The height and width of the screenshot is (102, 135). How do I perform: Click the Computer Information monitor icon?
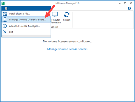tap(55, 14)
